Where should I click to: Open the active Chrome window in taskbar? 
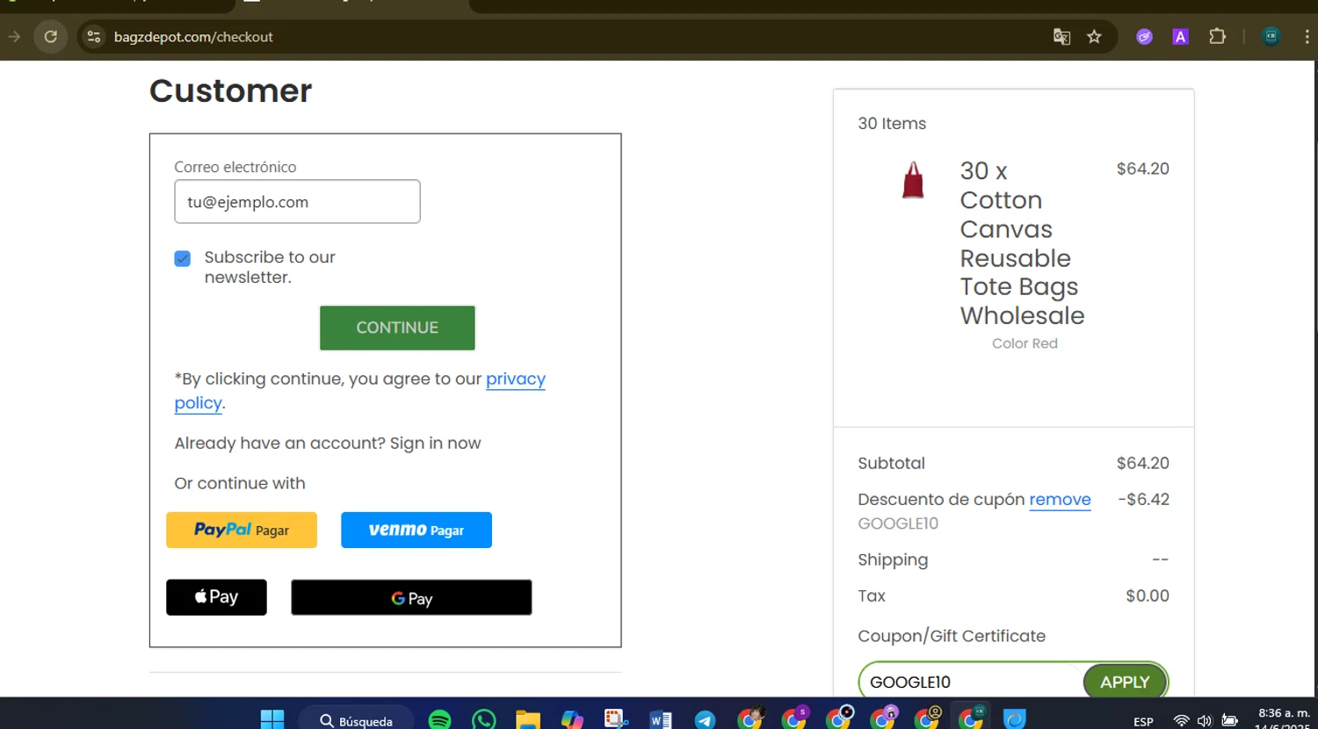pyautogui.click(x=971, y=718)
